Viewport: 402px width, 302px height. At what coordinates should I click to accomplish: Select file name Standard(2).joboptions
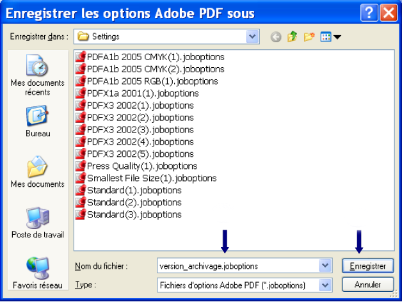tap(134, 202)
